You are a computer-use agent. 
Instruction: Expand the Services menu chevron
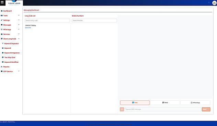pos(19,34)
